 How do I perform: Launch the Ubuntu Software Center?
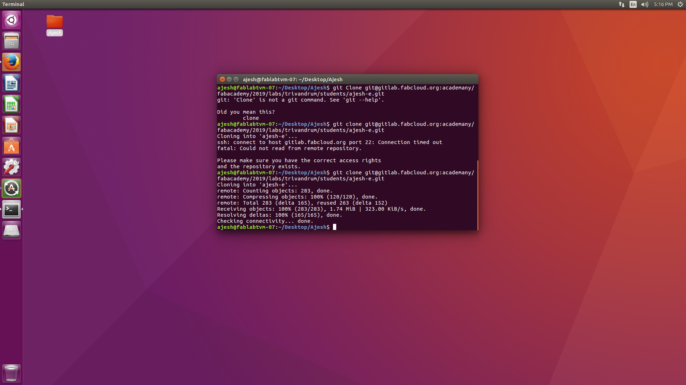(x=11, y=146)
